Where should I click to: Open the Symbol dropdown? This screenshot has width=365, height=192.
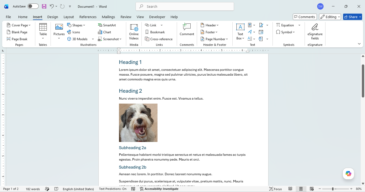click(x=286, y=32)
